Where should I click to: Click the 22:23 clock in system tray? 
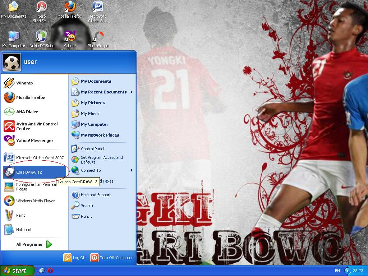(x=358, y=271)
